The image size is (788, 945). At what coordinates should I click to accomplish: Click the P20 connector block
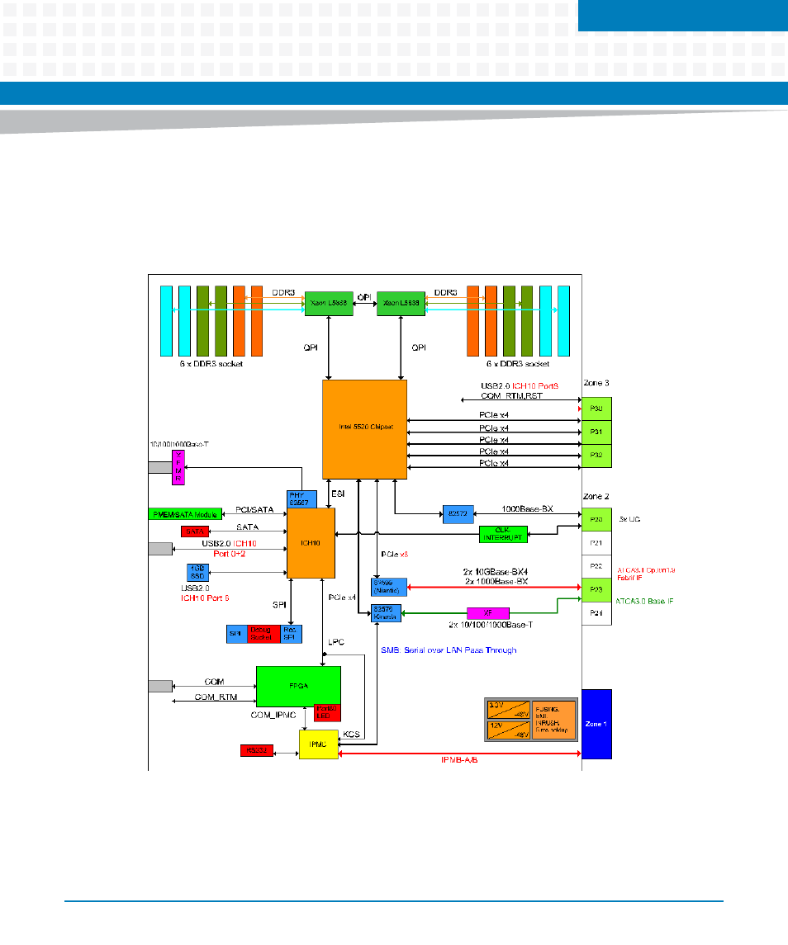(x=596, y=519)
